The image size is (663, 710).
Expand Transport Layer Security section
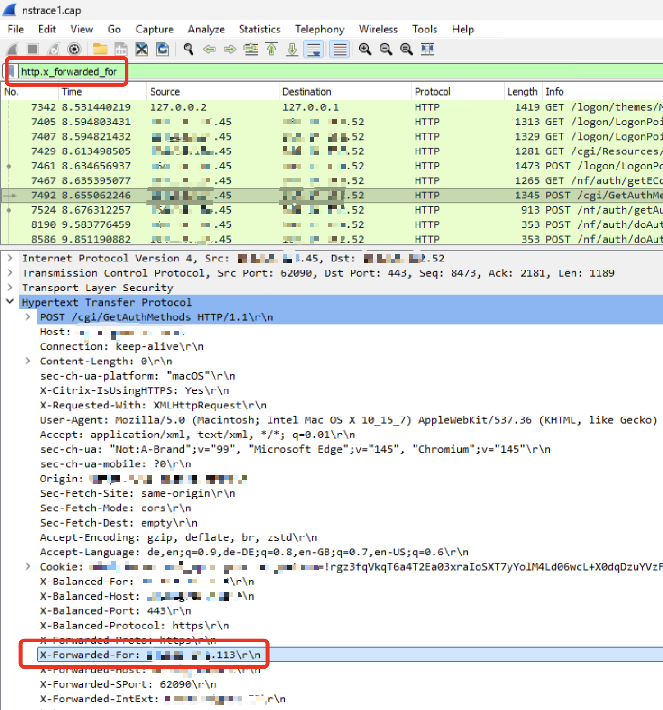point(10,288)
